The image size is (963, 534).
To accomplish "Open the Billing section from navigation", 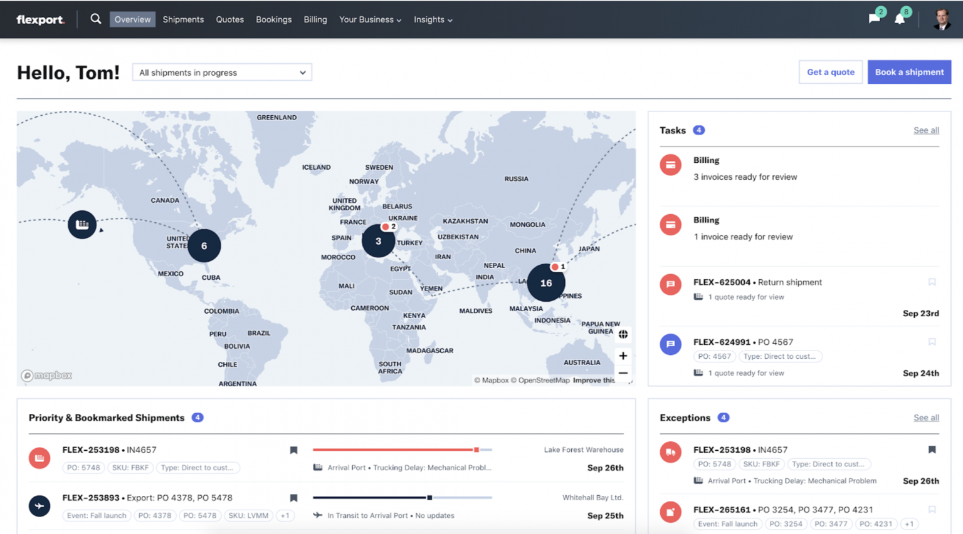I will pyautogui.click(x=315, y=19).
